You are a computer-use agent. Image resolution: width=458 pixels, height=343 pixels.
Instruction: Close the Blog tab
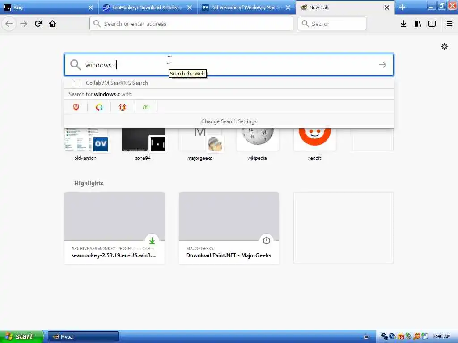point(91,8)
